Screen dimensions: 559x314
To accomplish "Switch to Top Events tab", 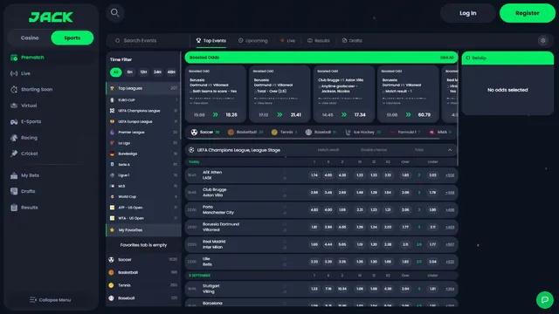I will tap(211, 41).
